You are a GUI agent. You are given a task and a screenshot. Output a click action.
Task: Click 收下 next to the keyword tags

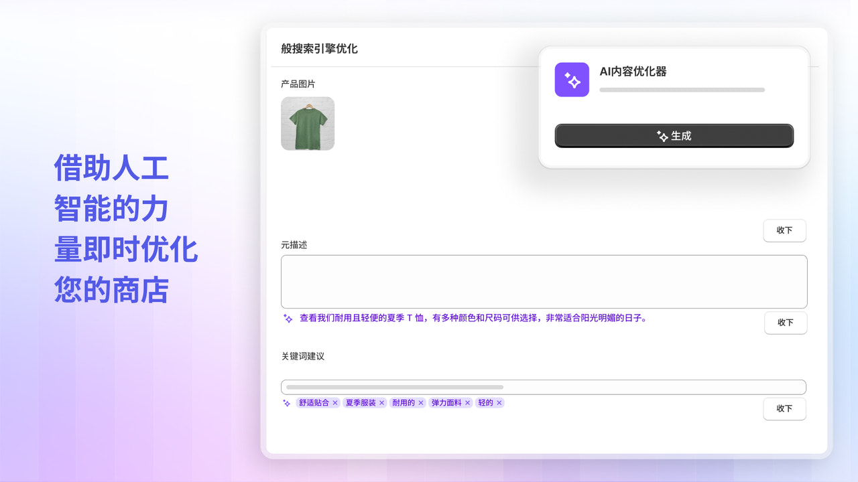tap(784, 409)
